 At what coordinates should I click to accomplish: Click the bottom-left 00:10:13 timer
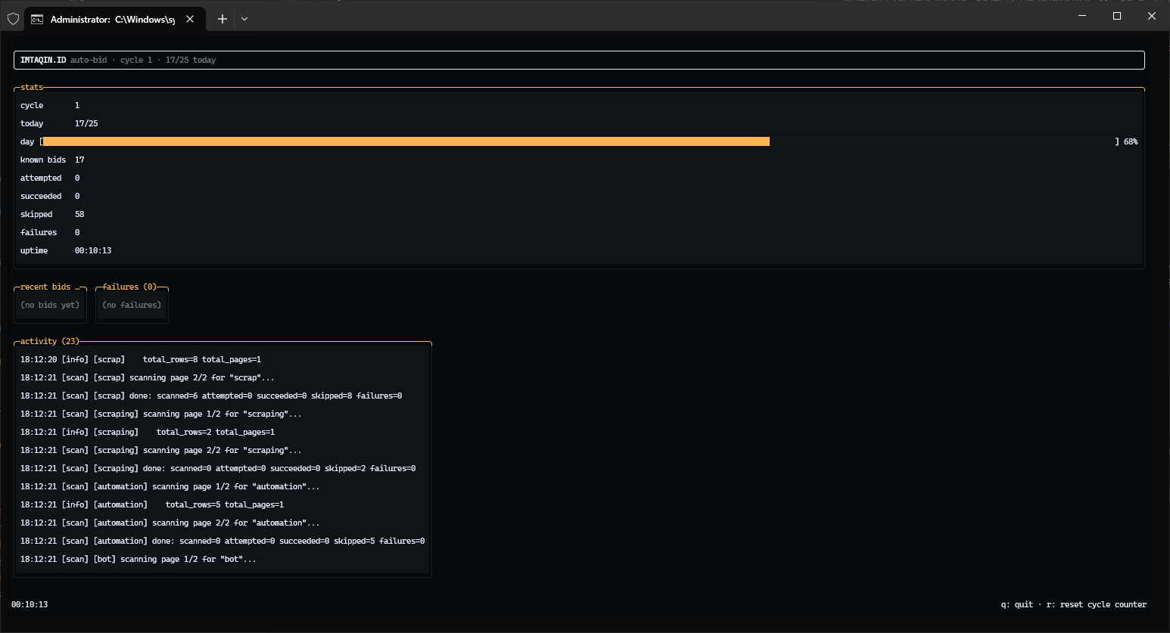(30, 604)
